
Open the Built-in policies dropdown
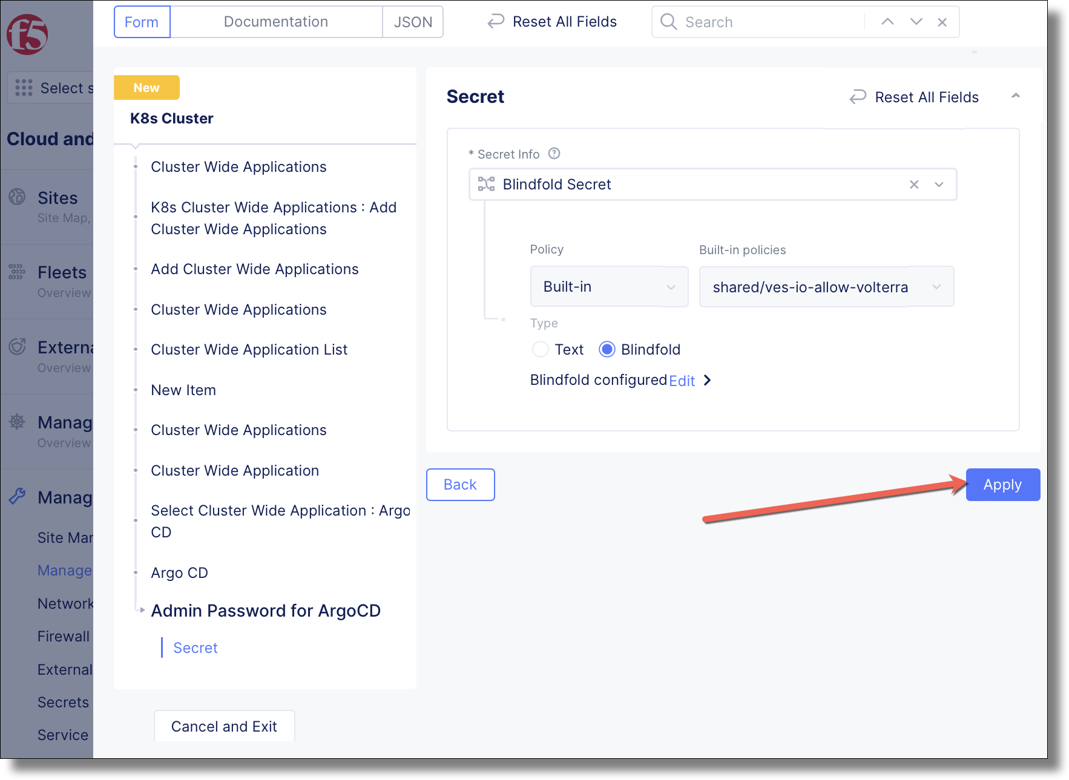(826, 287)
